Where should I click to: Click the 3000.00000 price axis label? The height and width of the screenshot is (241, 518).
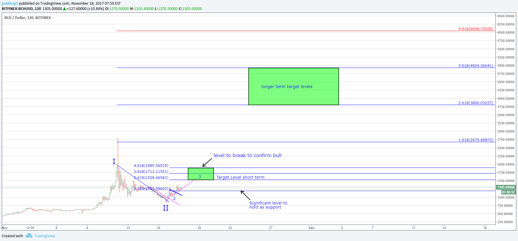coord(506,131)
